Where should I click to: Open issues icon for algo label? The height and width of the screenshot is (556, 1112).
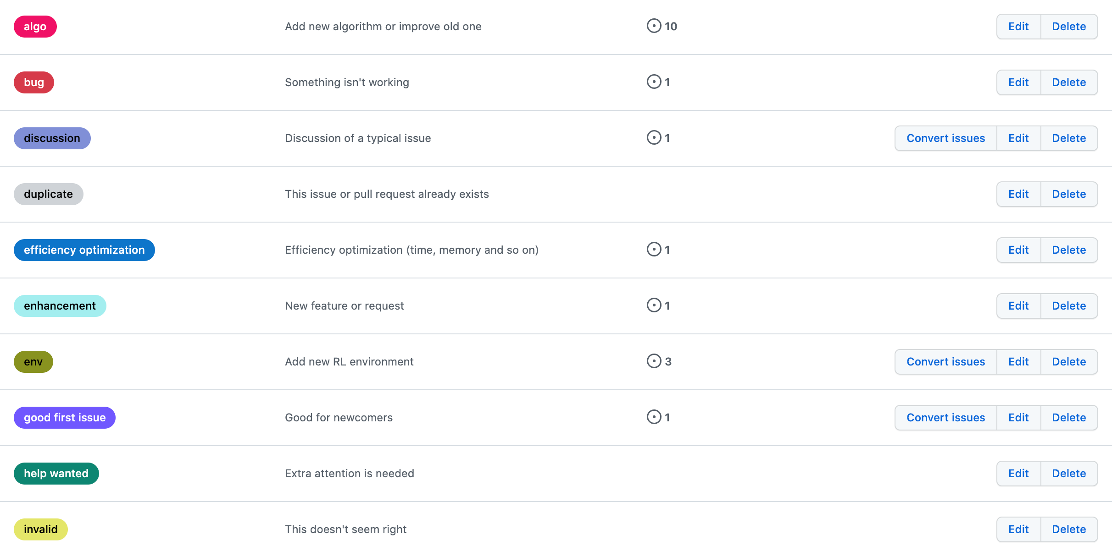(654, 26)
